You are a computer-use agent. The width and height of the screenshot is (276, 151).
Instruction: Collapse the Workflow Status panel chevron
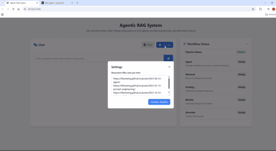[x=246, y=44]
